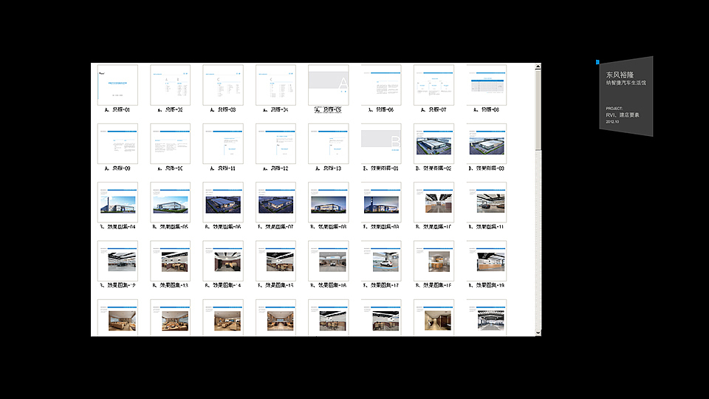Open thumbnail B. 效果图集-07

click(275, 202)
